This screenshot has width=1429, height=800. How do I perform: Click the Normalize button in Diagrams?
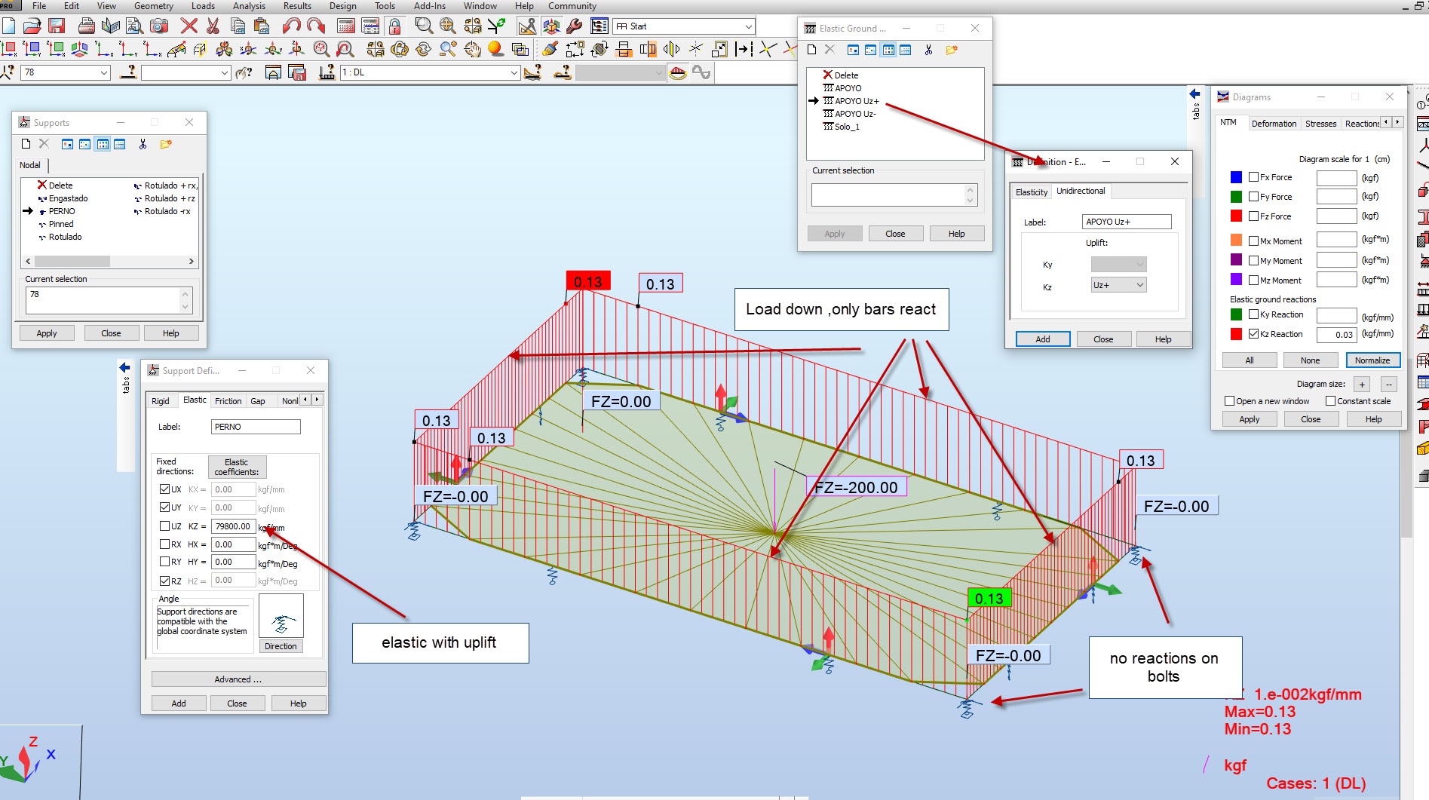(x=1372, y=360)
